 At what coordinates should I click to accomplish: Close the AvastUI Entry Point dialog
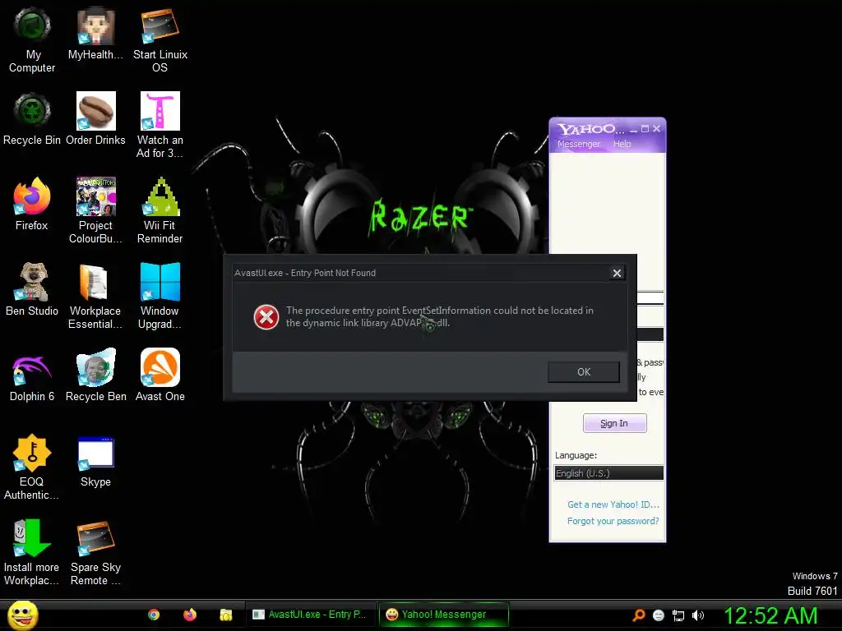[617, 273]
